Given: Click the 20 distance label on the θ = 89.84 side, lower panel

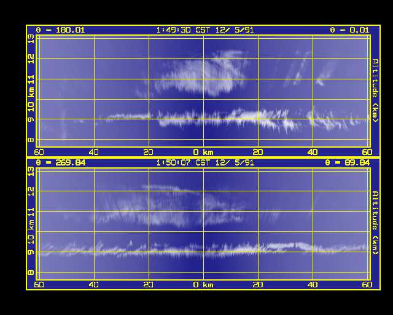Looking at the screenshot, I should coord(258,285).
